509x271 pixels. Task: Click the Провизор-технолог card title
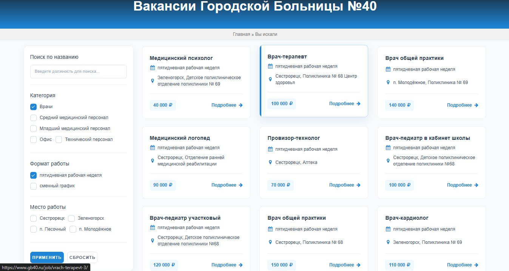(x=294, y=138)
